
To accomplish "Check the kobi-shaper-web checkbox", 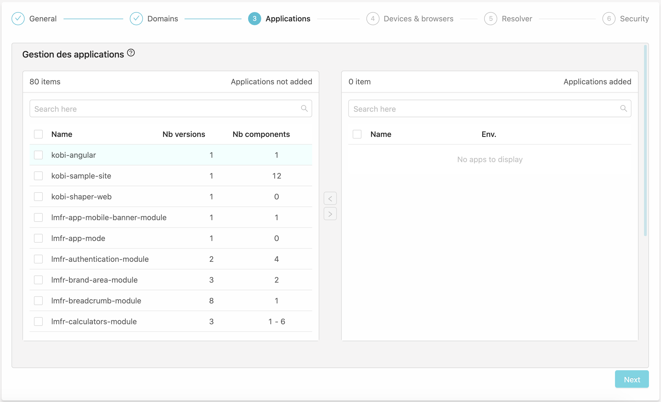I will (x=38, y=197).
